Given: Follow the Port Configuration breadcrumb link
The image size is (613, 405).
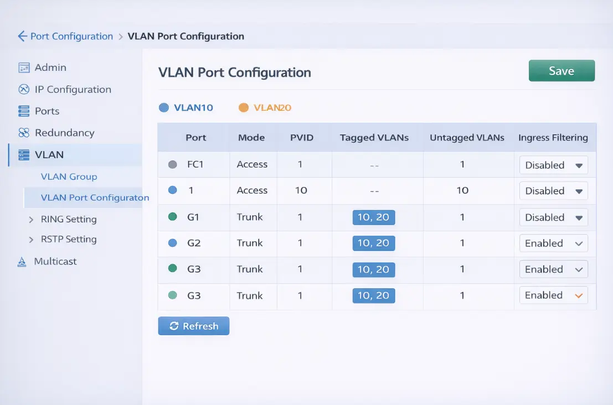Looking at the screenshot, I should (x=71, y=37).
